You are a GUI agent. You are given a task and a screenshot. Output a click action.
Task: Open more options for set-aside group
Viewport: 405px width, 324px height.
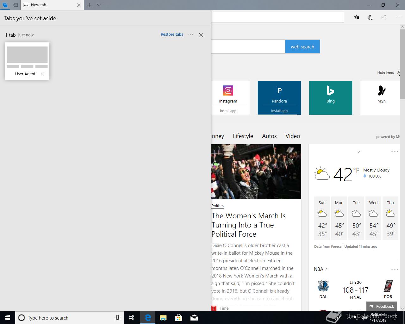coord(191,35)
